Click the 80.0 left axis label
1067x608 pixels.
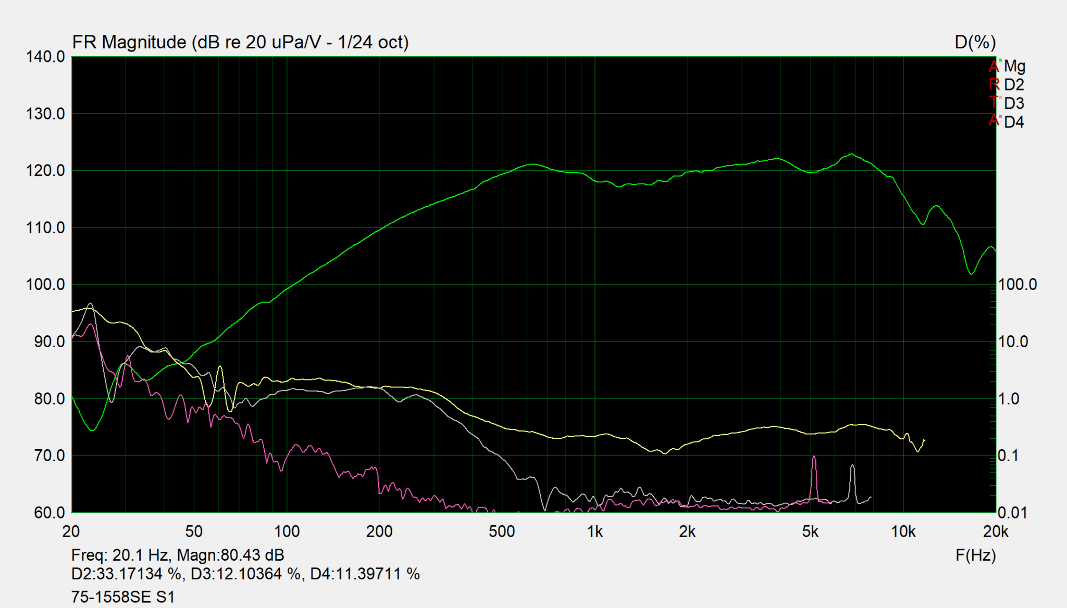49,399
